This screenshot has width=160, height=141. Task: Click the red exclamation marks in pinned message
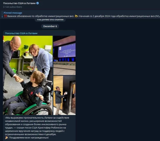pos(5,16)
